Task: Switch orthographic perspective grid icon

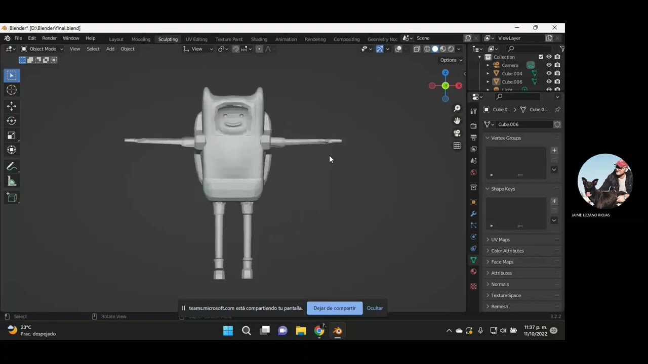Action: point(457,146)
